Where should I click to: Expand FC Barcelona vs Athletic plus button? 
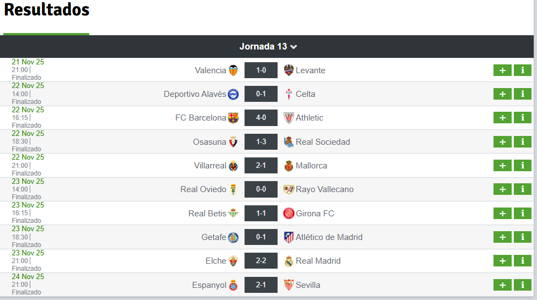[x=502, y=118]
